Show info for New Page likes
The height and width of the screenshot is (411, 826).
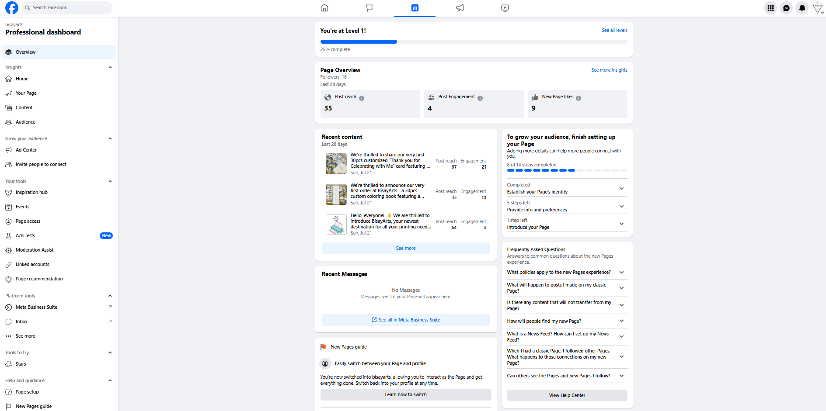pos(579,98)
